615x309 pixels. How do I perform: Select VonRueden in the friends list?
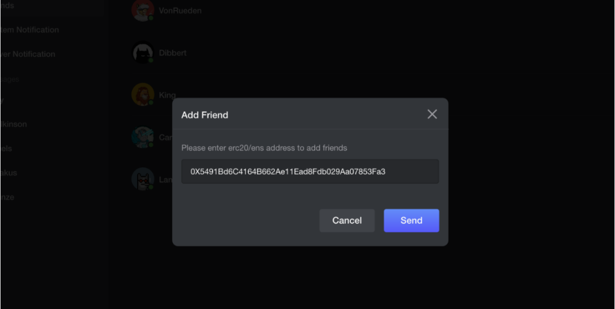point(180,10)
